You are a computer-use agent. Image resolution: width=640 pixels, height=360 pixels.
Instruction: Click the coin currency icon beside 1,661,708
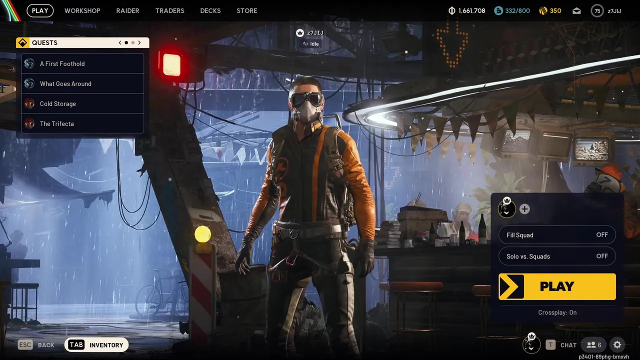(452, 10)
